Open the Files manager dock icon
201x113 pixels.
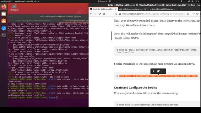pyautogui.click(x=4, y=14)
